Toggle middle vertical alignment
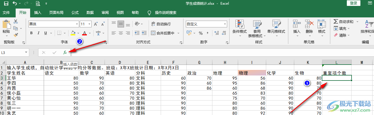 [x=121, y=24]
